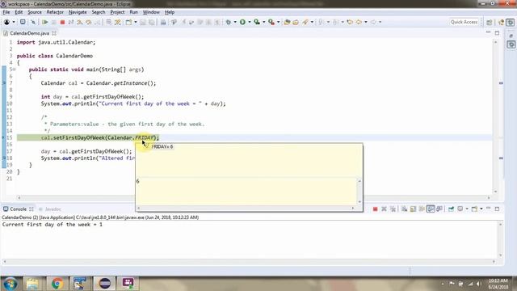This screenshot has width=517, height=291.
Task: Click the Print icon in toolbar
Action: click(163, 22)
